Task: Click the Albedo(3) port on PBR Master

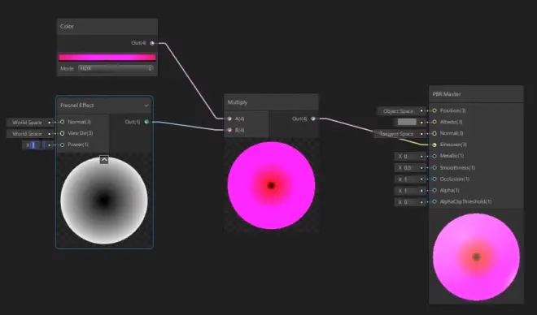Action: (x=434, y=122)
